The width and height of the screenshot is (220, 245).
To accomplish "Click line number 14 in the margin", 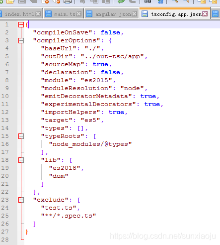I will coord(5,128).
